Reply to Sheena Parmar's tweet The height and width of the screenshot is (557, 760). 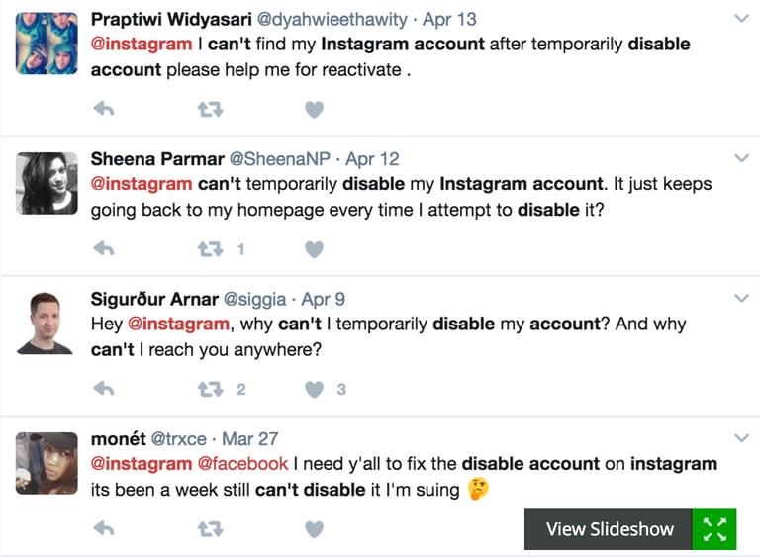[104, 249]
